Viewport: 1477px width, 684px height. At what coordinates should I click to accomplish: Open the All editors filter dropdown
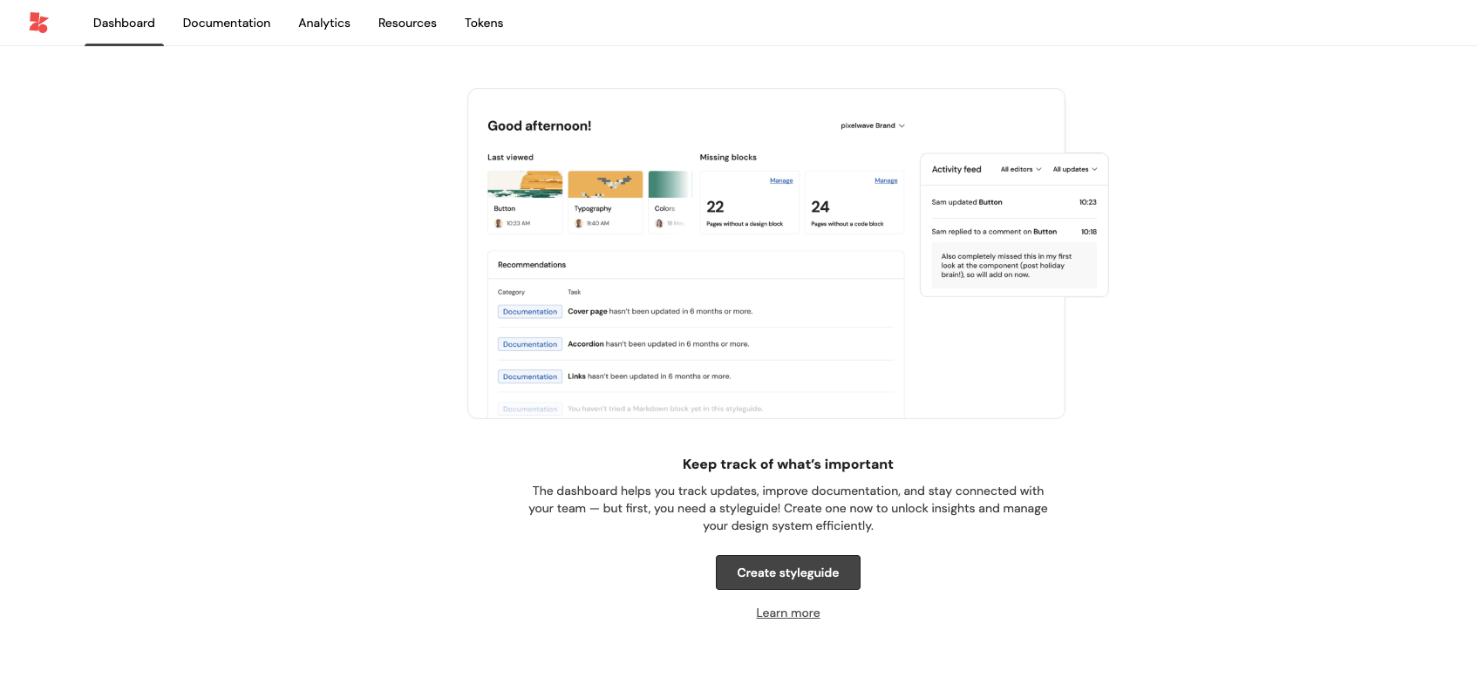(x=1020, y=169)
